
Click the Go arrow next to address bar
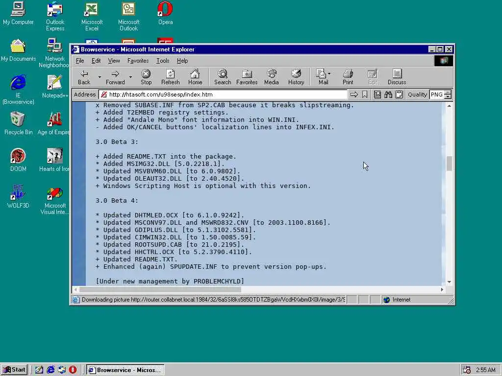click(x=354, y=94)
